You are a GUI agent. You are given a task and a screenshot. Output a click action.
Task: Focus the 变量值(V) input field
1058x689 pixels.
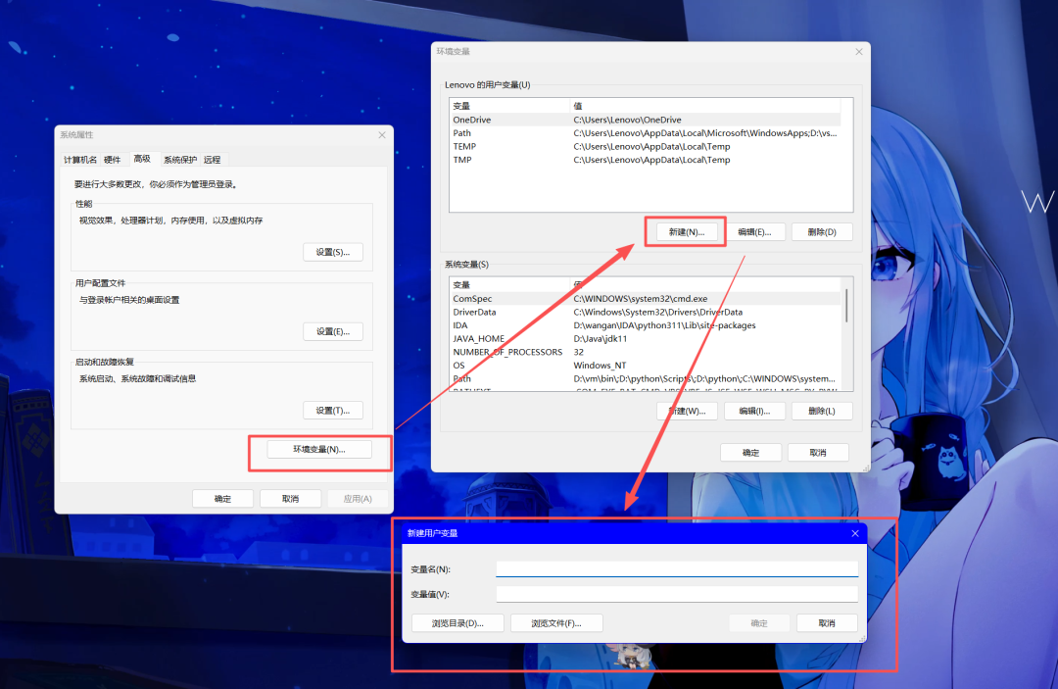(677, 594)
